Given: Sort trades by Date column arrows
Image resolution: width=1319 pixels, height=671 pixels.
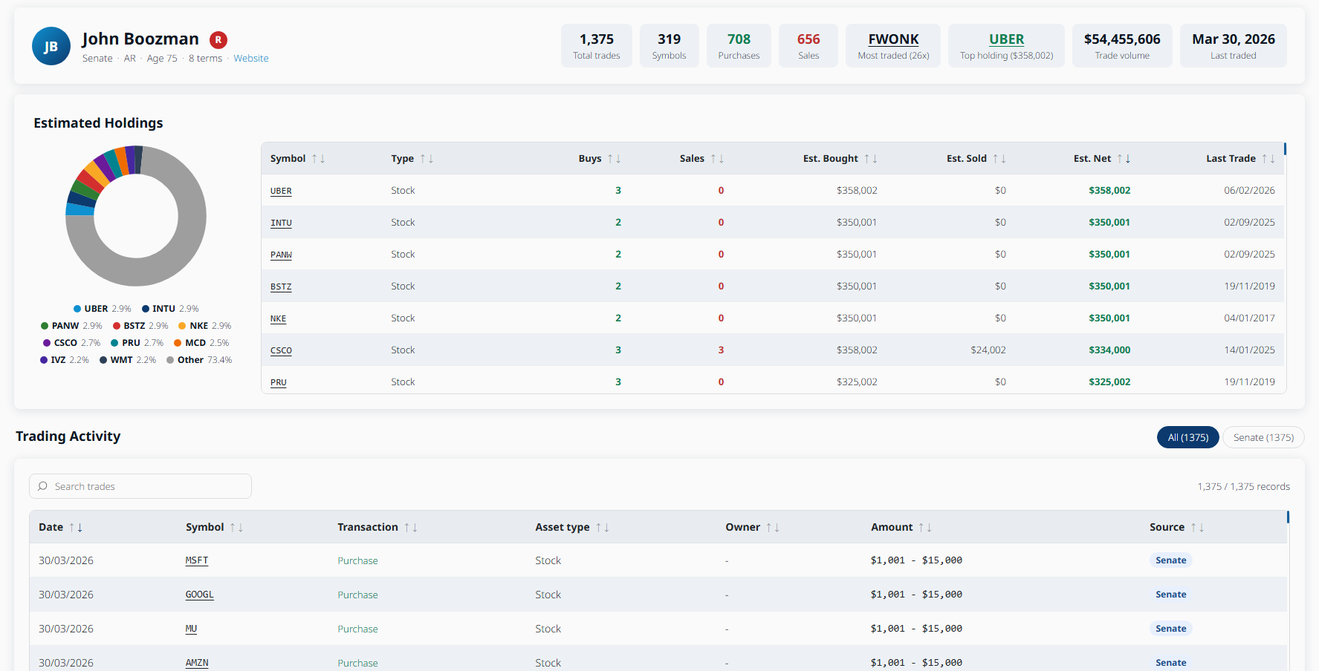Looking at the screenshot, I should [x=76, y=528].
